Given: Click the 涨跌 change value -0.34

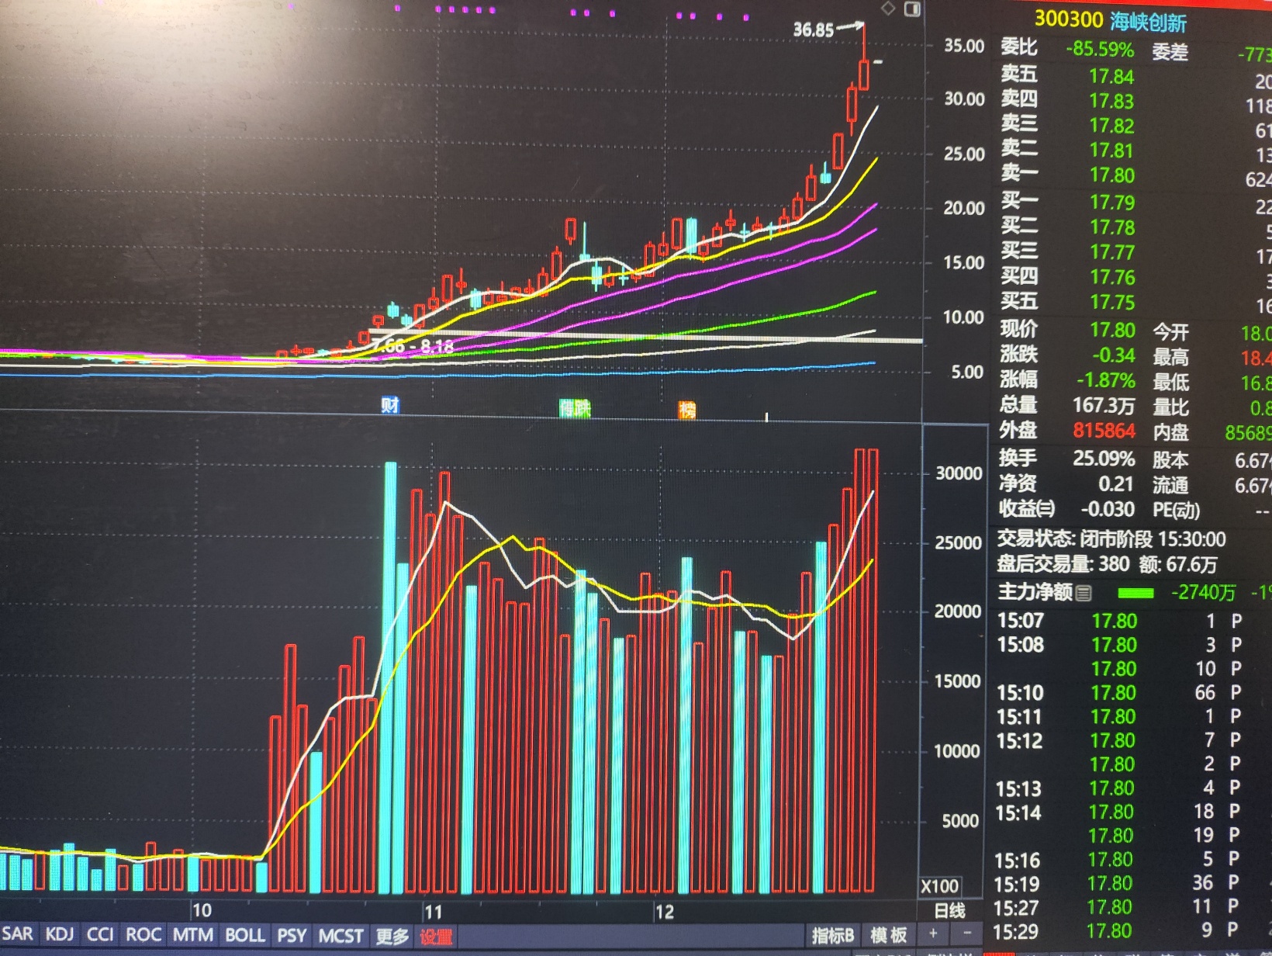Looking at the screenshot, I should (x=1114, y=355).
